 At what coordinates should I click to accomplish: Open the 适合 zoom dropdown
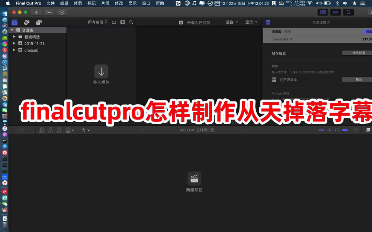[x=231, y=22]
